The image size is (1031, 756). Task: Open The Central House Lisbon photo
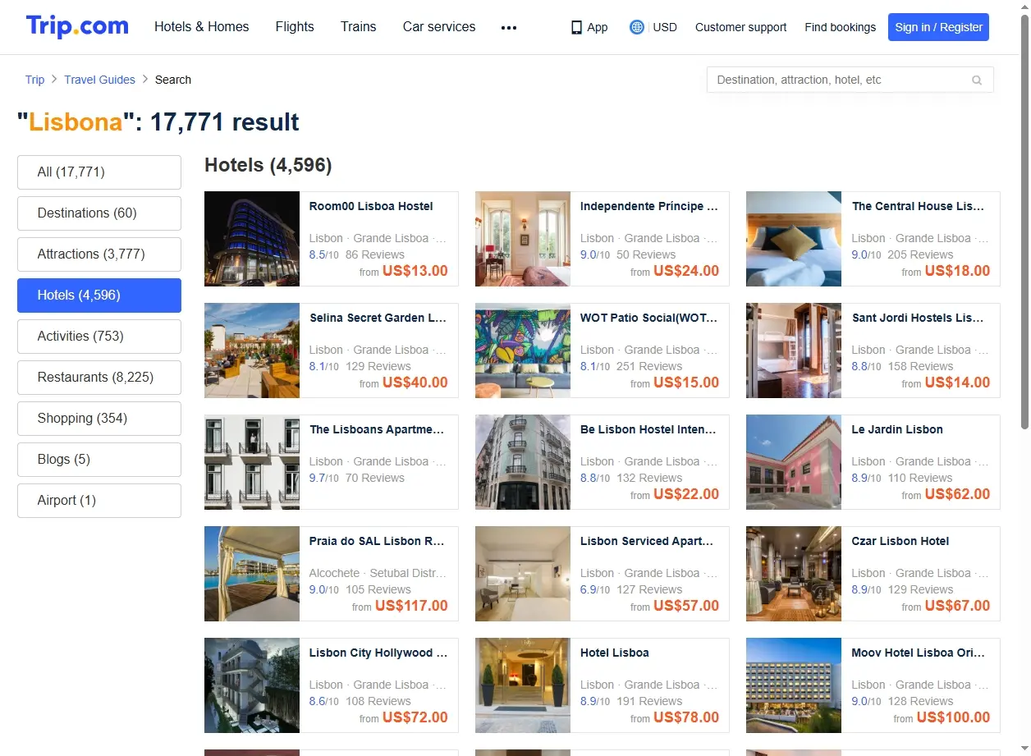click(x=794, y=239)
